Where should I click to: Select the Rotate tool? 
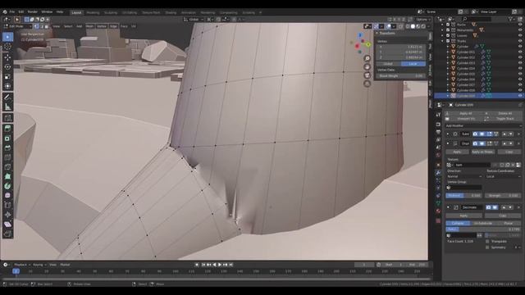[x=7, y=67]
